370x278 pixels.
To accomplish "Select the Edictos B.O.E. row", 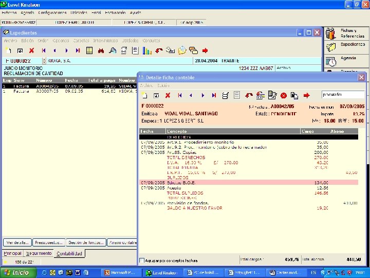I will [x=249, y=182].
